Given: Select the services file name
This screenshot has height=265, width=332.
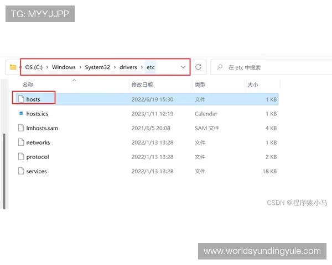Looking at the screenshot, I should click(x=37, y=171).
